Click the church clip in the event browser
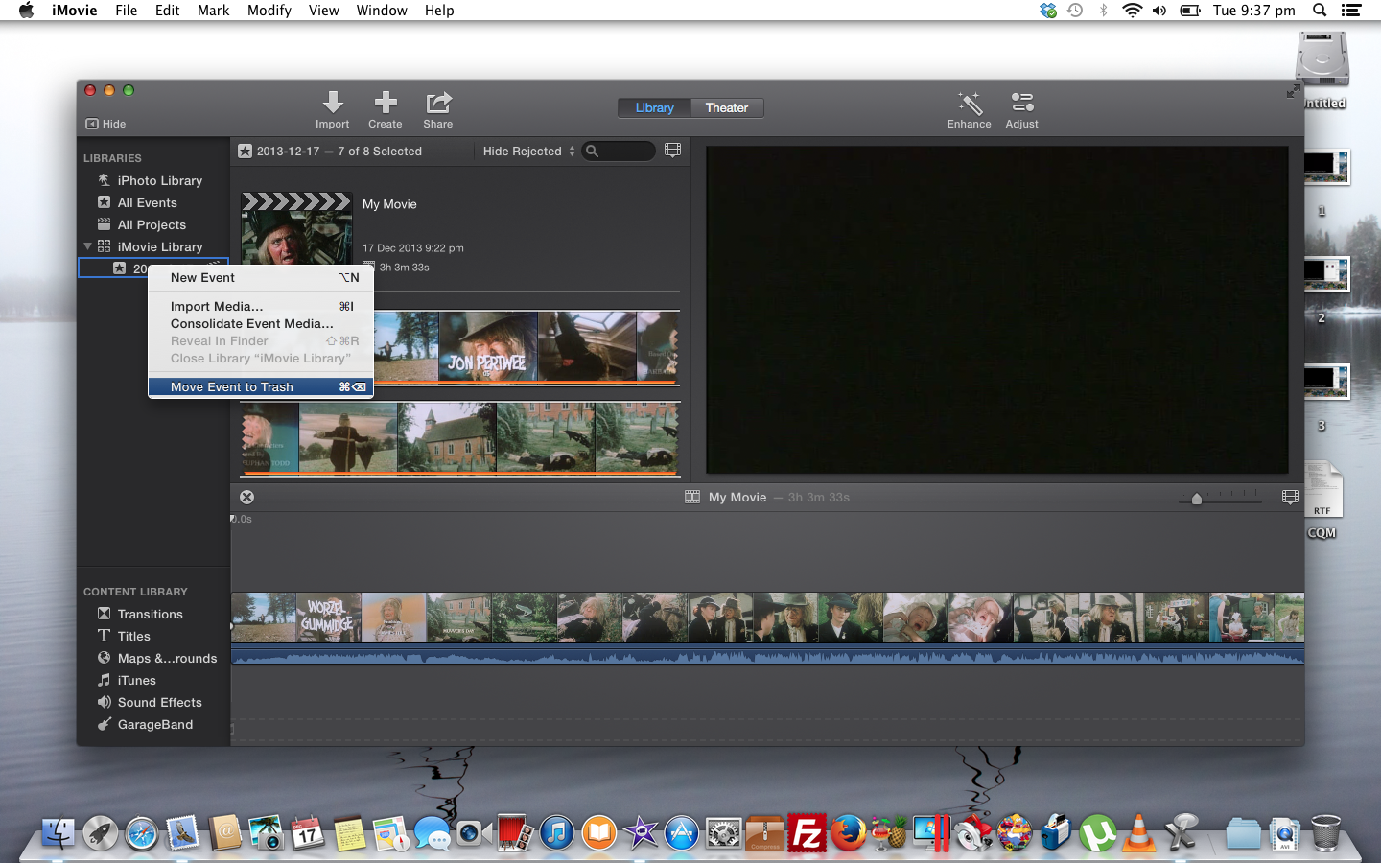Image resolution: width=1381 pixels, height=863 pixels. coord(447,438)
